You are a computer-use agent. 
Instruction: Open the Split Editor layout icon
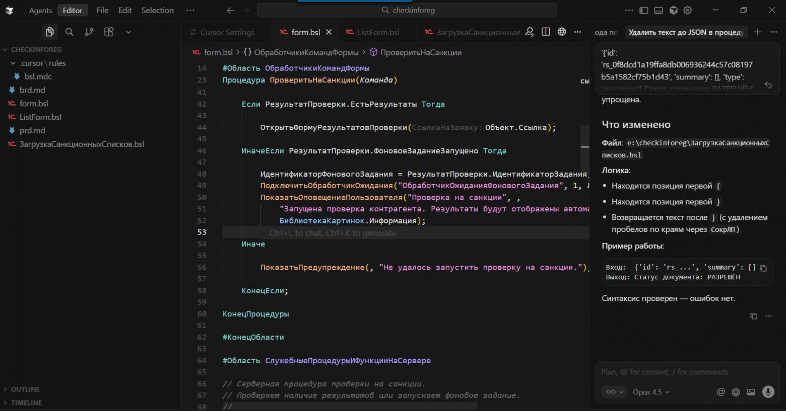click(546, 31)
